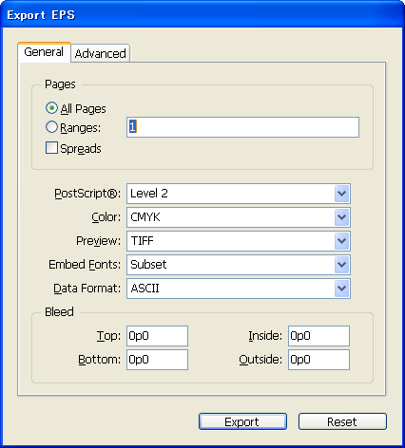The image size is (405, 448).
Task: Expand the Embed Fonts dropdown
Action: 239,265
